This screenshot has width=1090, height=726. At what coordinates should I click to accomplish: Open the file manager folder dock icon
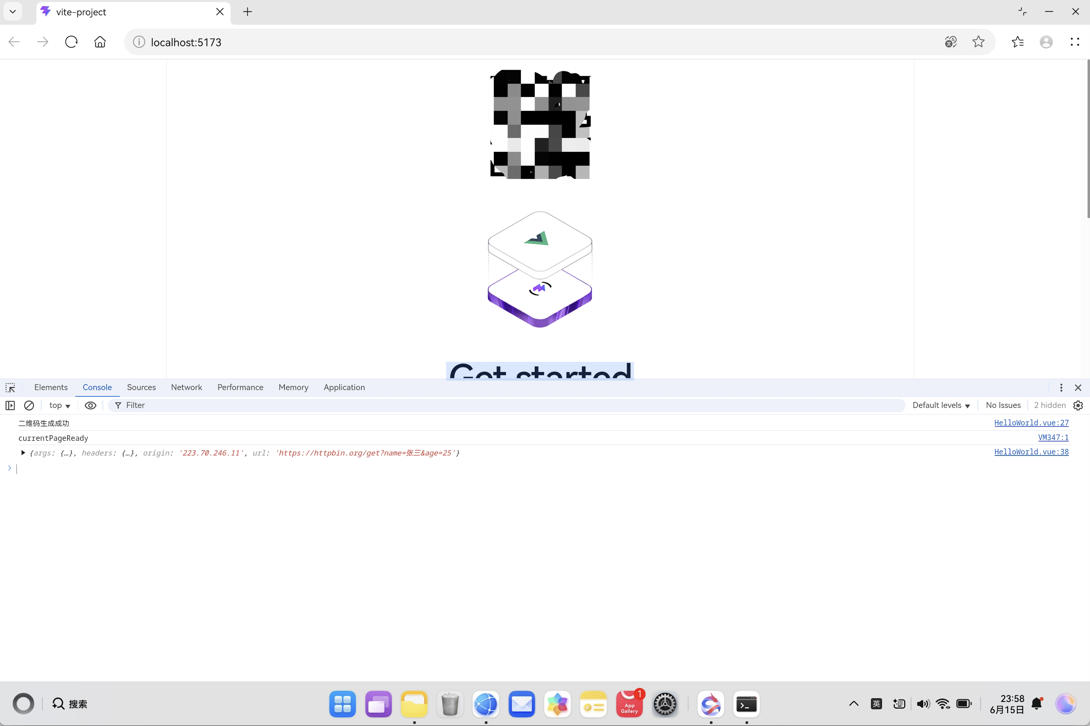click(414, 704)
